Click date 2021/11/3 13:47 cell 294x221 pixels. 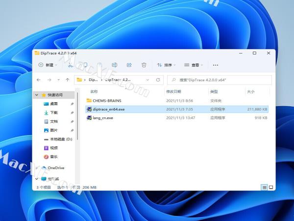click(180, 118)
